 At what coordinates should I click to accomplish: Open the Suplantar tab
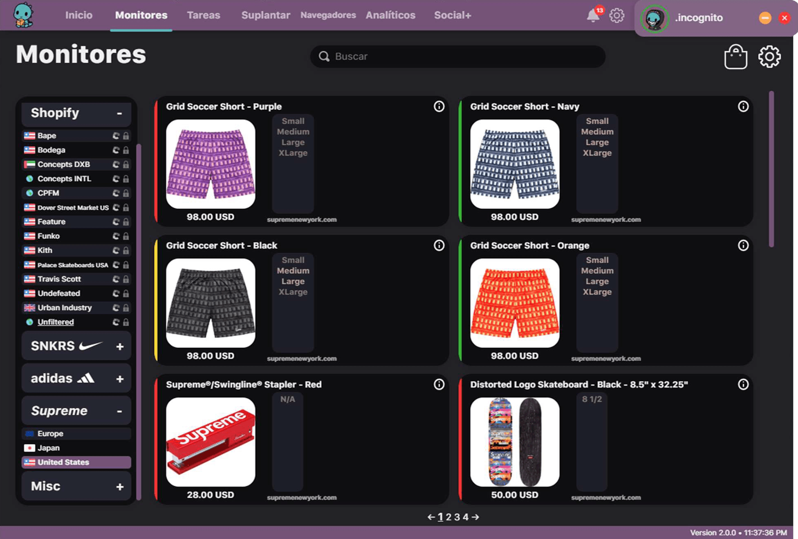point(266,15)
